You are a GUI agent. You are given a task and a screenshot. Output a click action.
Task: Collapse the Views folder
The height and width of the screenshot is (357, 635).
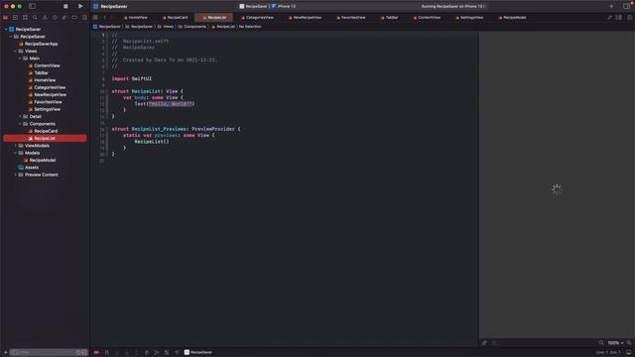(16, 51)
